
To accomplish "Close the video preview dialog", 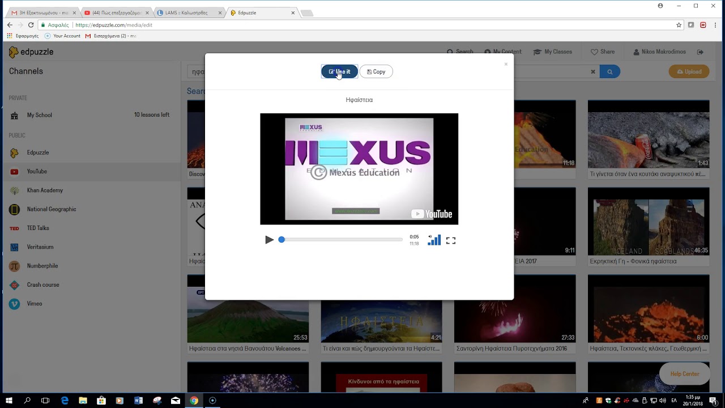I will pyautogui.click(x=506, y=64).
